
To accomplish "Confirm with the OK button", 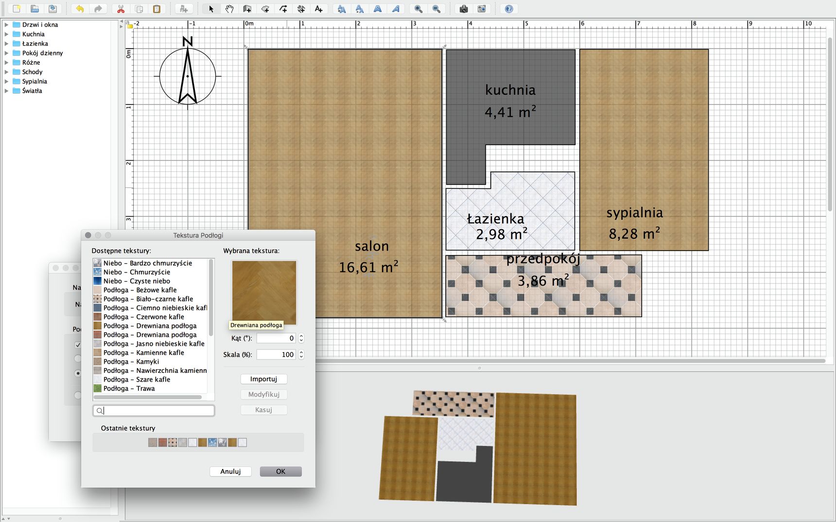I will pos(281,471).
